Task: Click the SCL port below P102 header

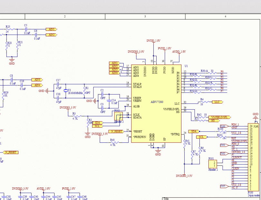Action: 97,126
